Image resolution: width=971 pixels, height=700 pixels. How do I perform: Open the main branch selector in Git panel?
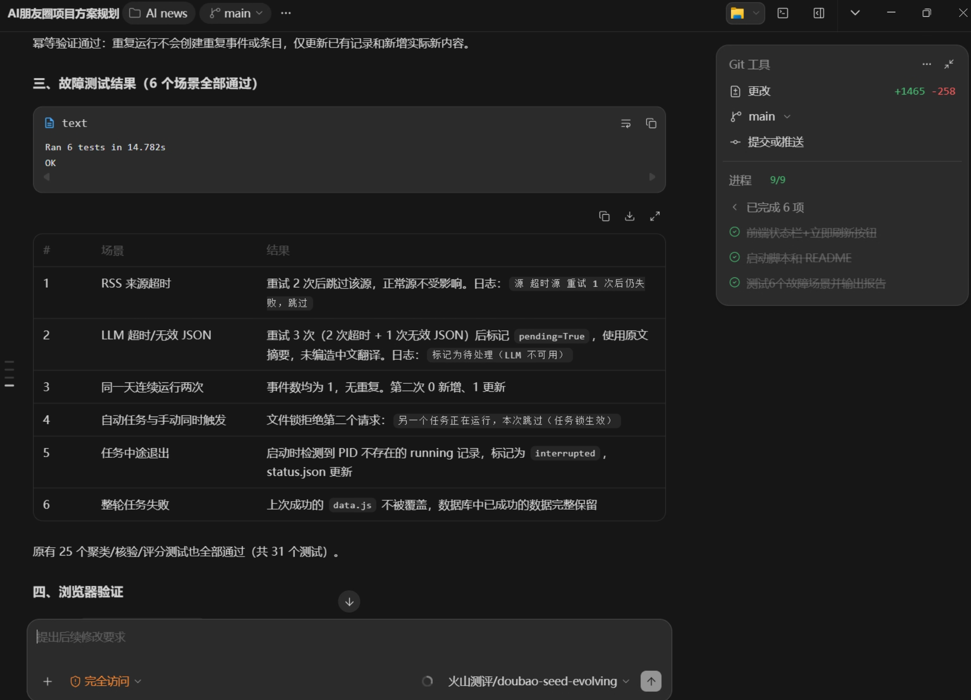(761, 117)
